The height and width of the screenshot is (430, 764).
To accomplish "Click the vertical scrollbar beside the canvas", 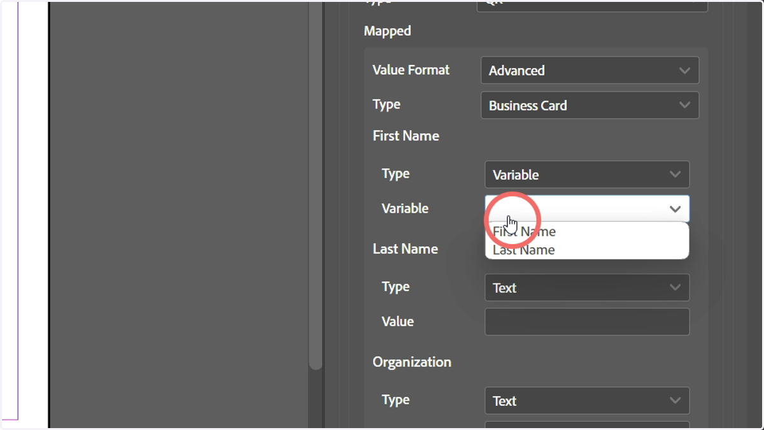I will click(x=316, y=185).
